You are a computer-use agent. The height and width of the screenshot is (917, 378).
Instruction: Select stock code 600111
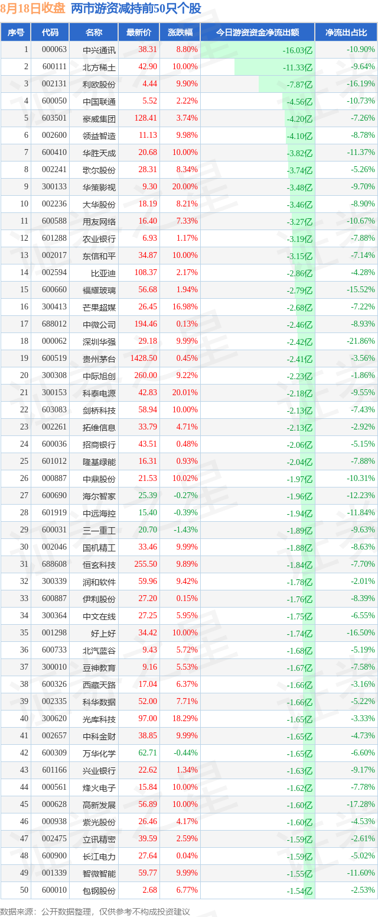click(x=54, y=67)
